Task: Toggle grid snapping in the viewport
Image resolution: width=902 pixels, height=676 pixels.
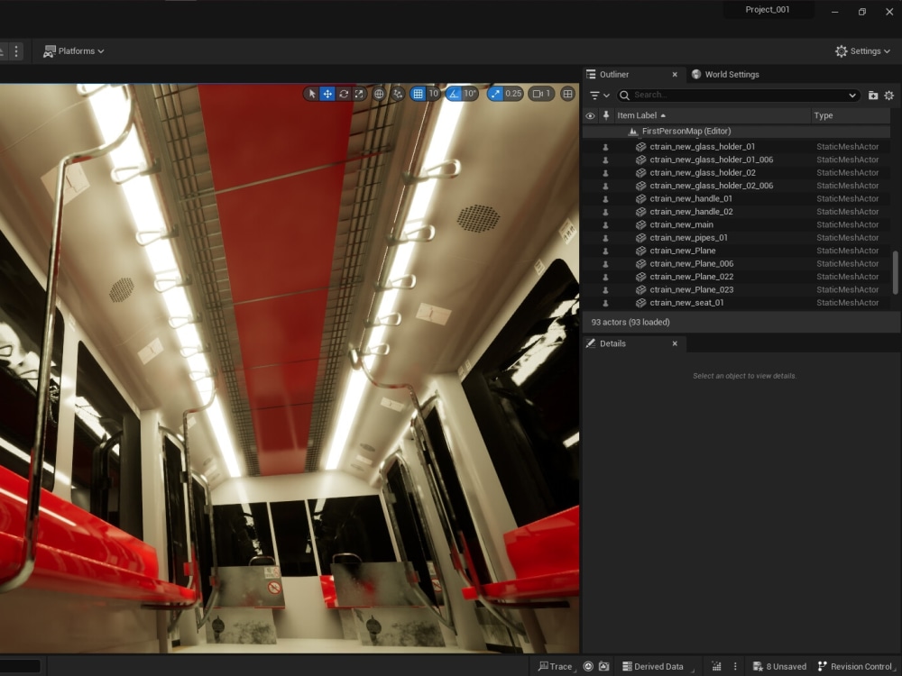Action: pyautogui.click(x=419, y=94)
